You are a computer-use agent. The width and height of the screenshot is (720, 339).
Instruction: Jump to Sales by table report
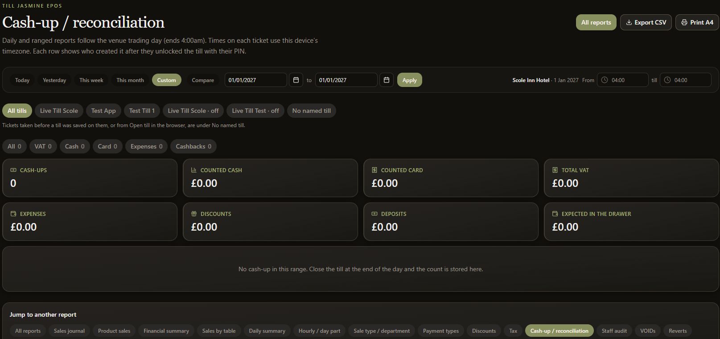pos(219,331)
